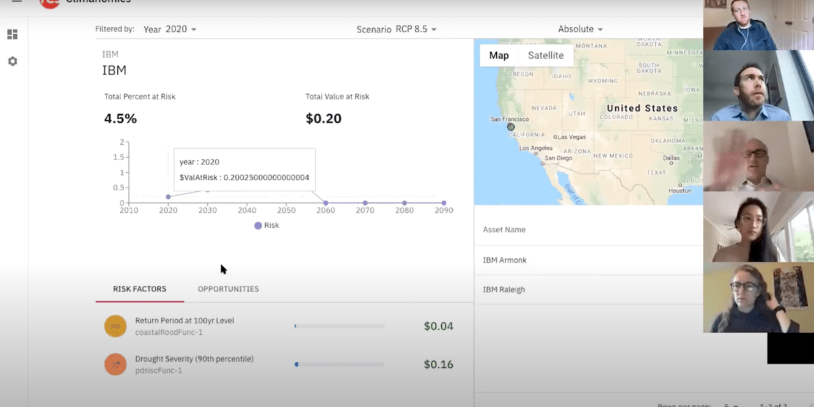The width and height of the screenshot is (814, 407).
Task: Select the IBM Raleigh asset row
Action: tap(504, 290)
